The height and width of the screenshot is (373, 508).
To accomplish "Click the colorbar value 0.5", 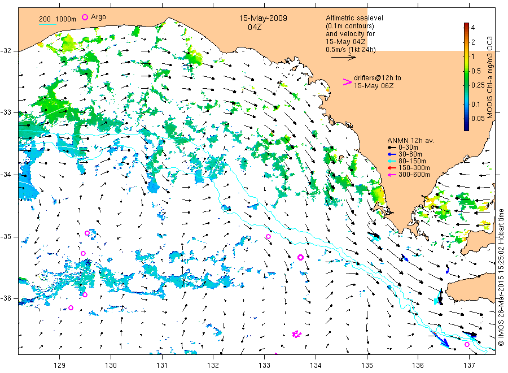I will click(476, 71).
